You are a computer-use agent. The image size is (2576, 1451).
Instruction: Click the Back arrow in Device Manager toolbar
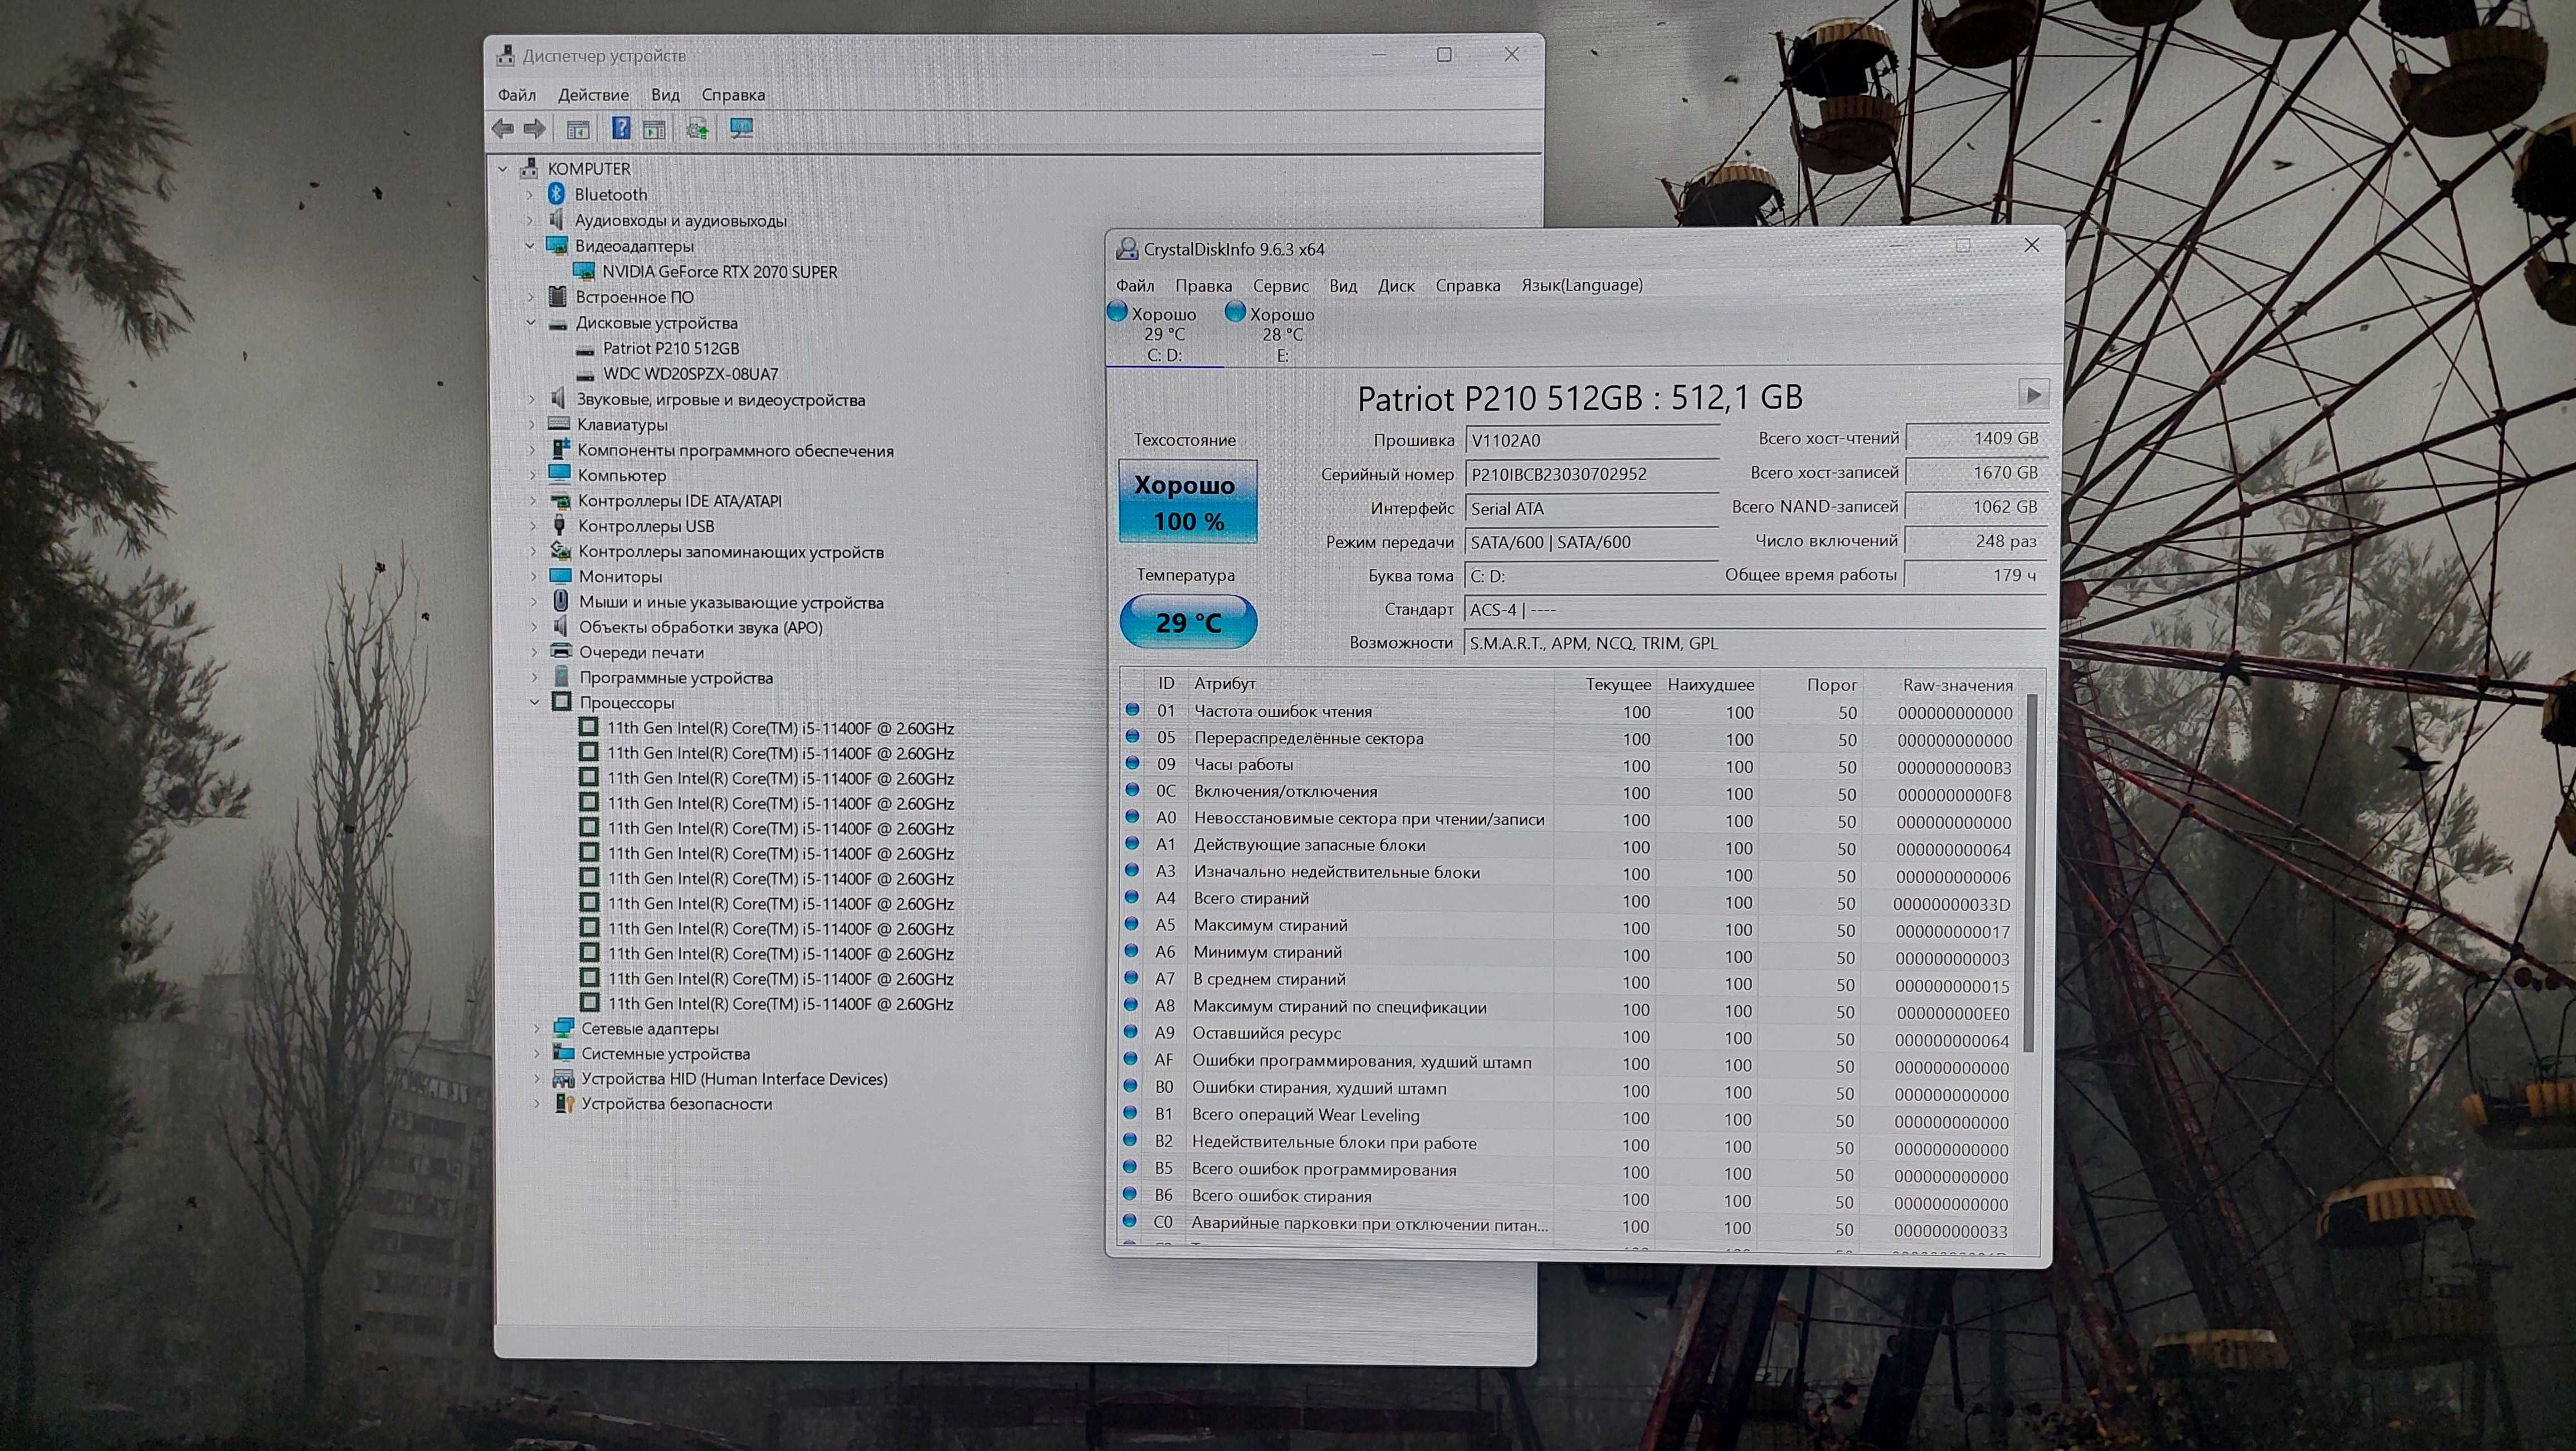pyautogui.click(x=503, y=128)
